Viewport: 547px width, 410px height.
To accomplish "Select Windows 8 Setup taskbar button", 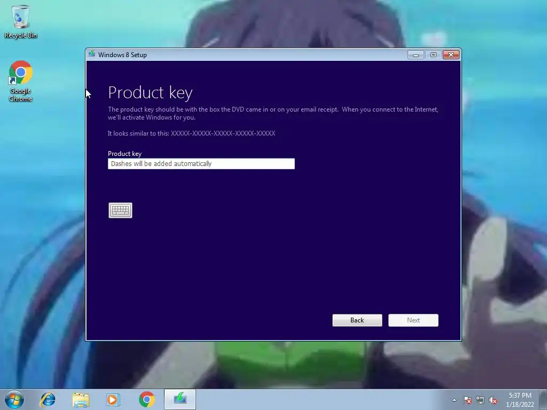I will 180,399.
